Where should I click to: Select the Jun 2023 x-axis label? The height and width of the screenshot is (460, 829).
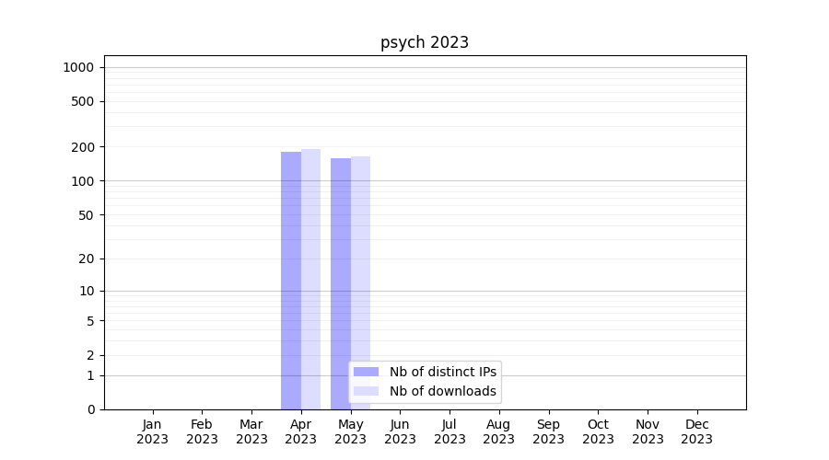click(x=400, y=431)
